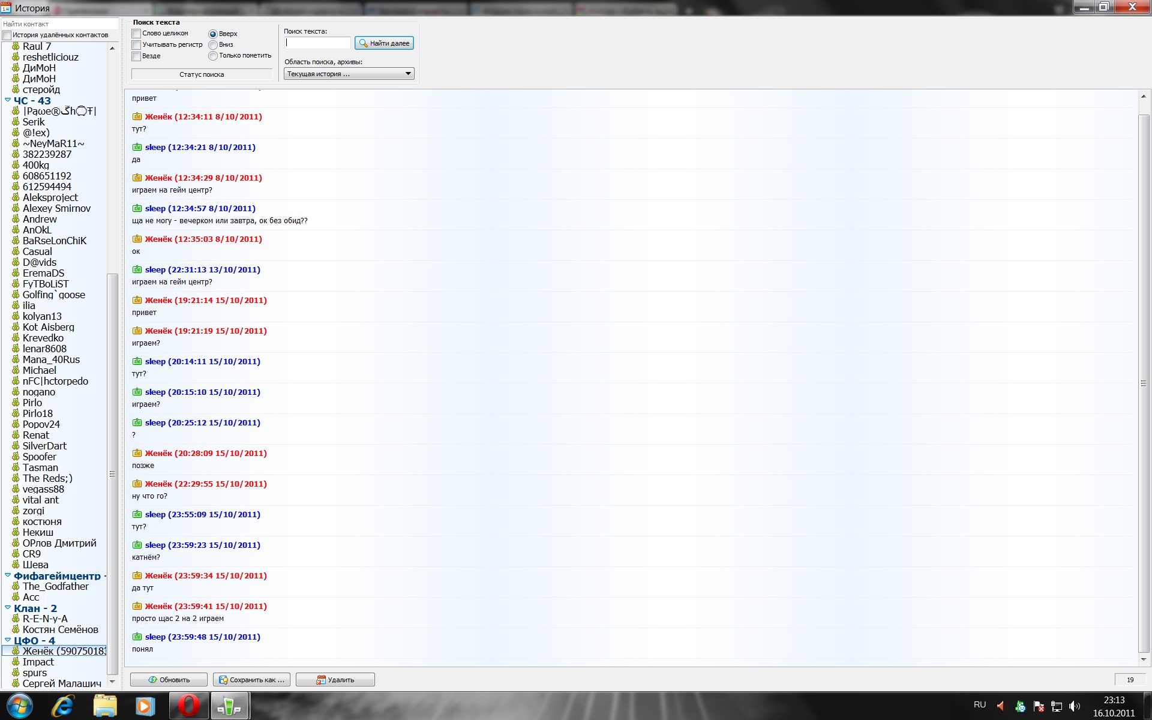Click message icon beside Женёк 12:34:11
This screenshot has height=720, width=1152.
point(137,116)
